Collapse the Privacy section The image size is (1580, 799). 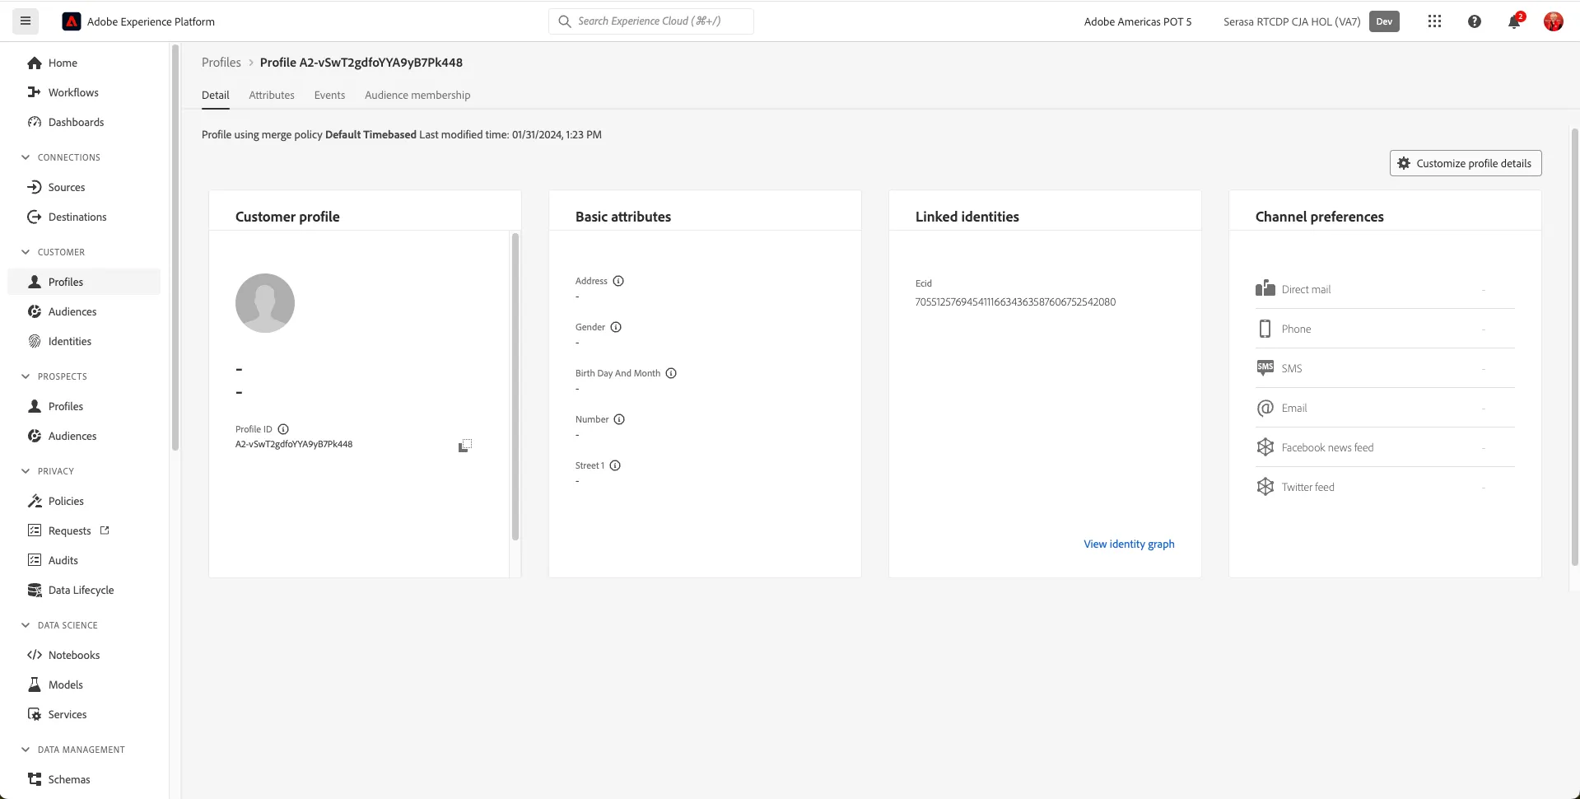click(26, 471)
